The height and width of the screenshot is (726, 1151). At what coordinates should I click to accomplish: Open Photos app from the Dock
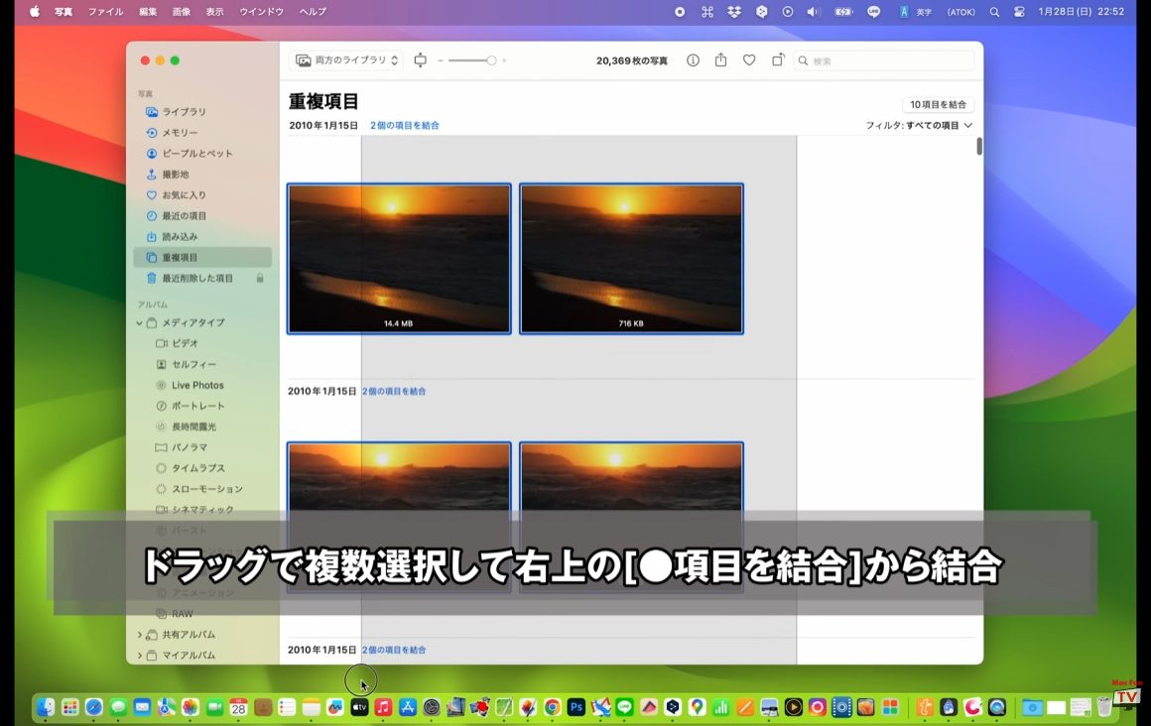191,707
